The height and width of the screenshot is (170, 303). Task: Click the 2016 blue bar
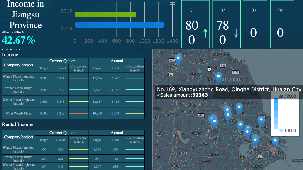point(120,25)
